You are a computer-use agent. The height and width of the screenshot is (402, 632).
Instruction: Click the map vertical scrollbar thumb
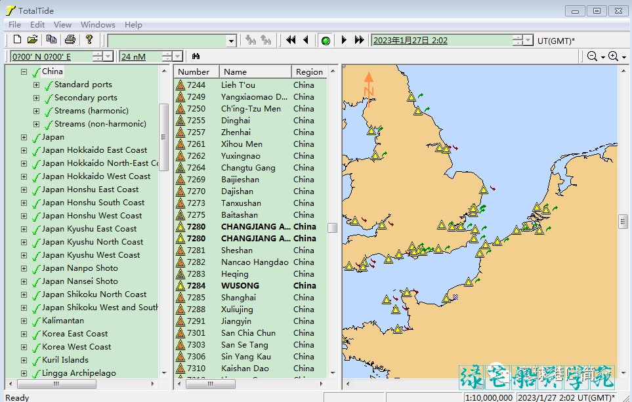pyautogui.click(x=623, y=222)
